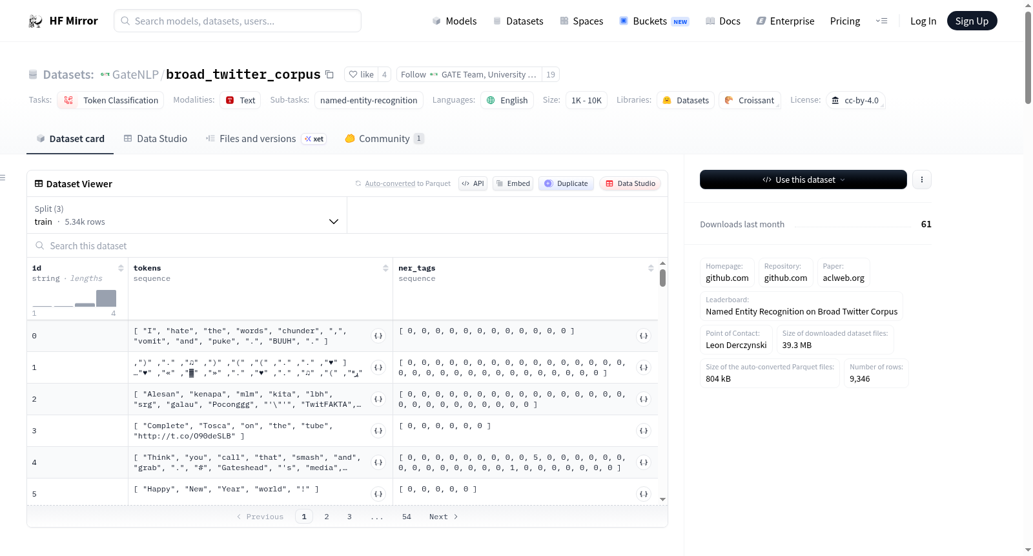Screen dimensions: 1033x556
Task: Open Enterprise in top navigation
Action: [x=786, y=21]
